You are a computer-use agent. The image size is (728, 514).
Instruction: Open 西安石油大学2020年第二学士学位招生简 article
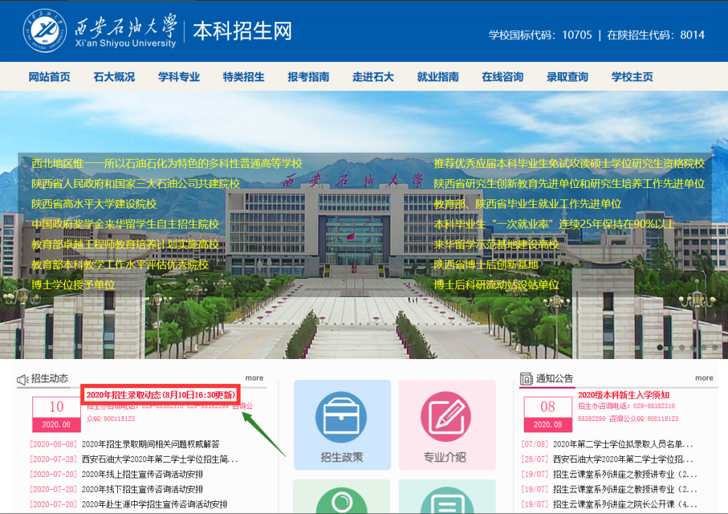click(x=160, y=459)
